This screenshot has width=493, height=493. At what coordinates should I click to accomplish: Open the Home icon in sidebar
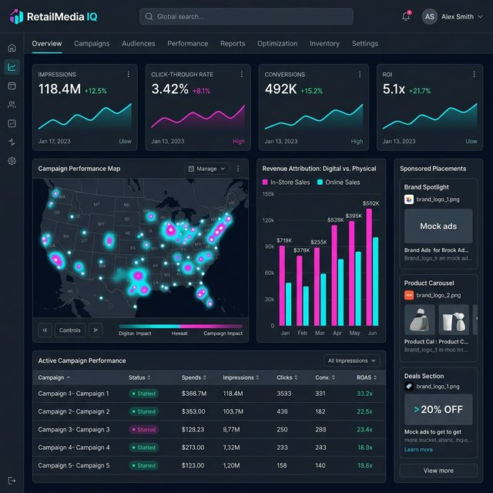click(x=12, y=48)
